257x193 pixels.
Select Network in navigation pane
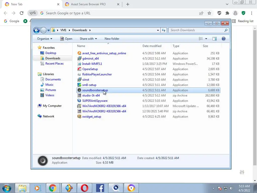click(48, 116)
